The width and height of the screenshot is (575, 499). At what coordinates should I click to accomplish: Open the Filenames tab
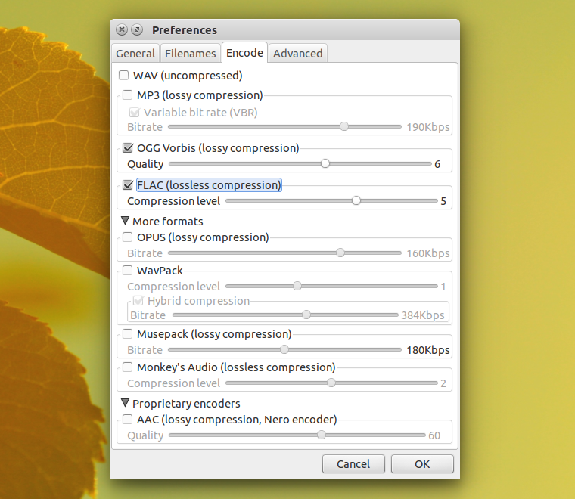click(191, 54)
